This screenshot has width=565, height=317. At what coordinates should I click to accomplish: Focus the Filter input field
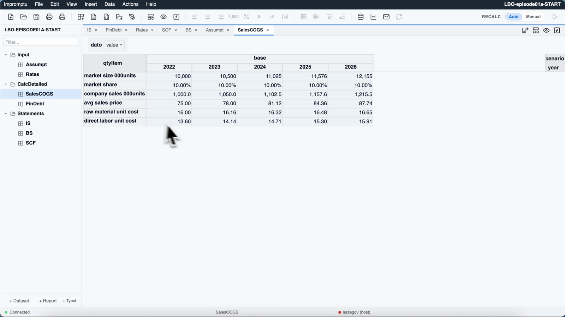41,42
